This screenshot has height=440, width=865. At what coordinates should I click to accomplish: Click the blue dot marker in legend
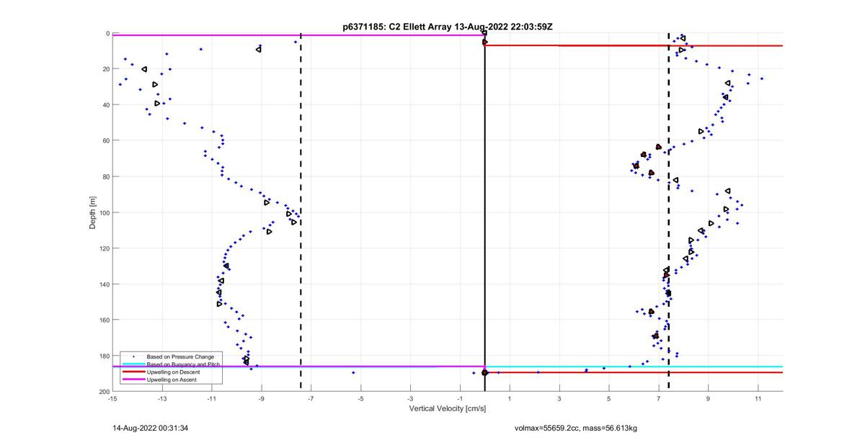click(133, 357)
